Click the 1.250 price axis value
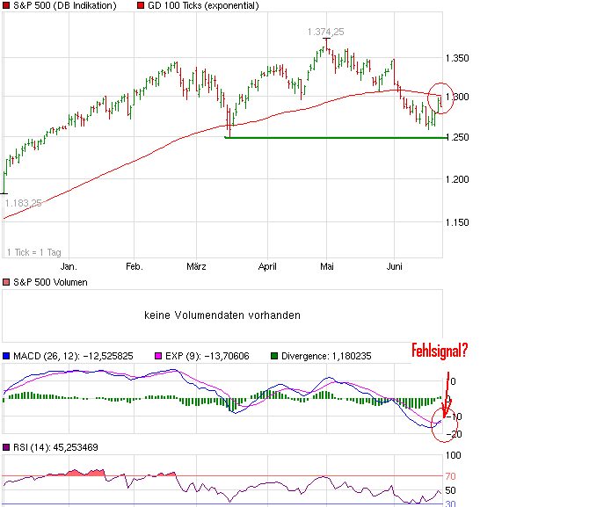 (458, 137)
